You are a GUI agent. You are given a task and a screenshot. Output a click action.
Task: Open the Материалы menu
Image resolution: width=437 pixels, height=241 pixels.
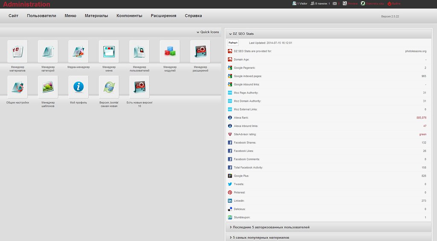pyautogui.click(x=96, y=16)
